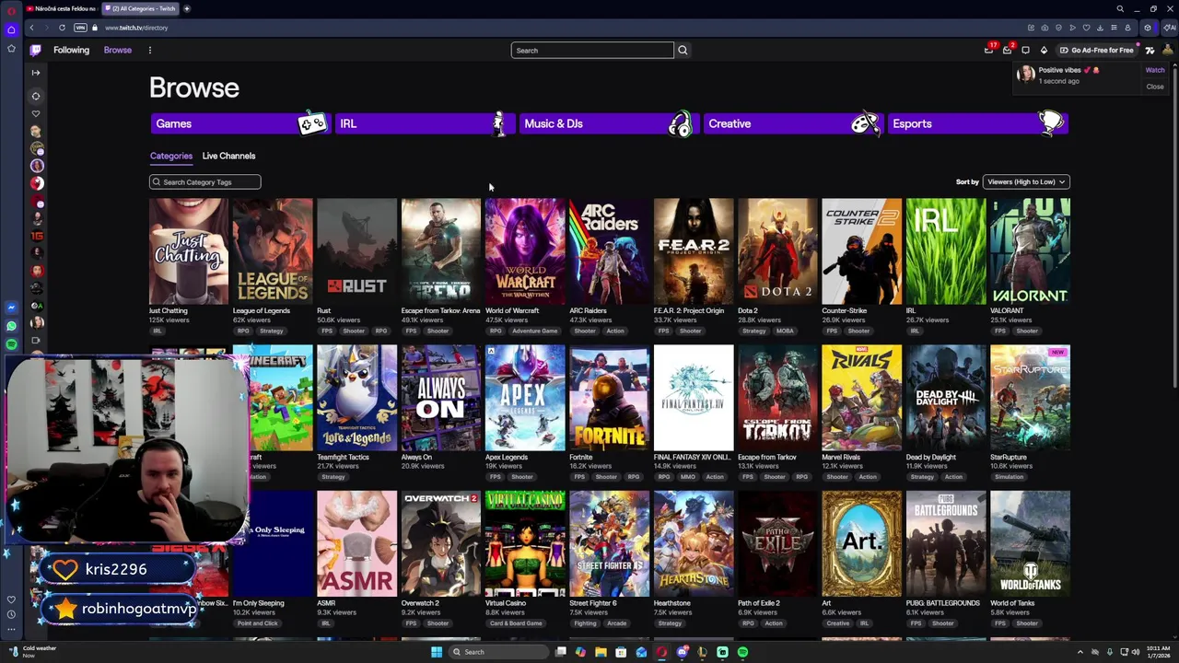1179x663 pixels.
Task: Click the Opera heart icon in the address bar
Action: click(1086, 28)
